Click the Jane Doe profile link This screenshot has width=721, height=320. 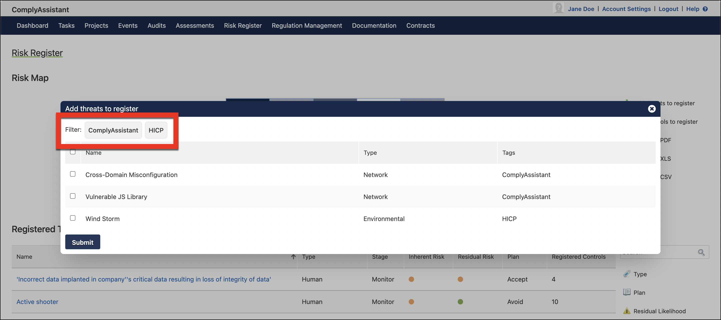pos(581,9)
